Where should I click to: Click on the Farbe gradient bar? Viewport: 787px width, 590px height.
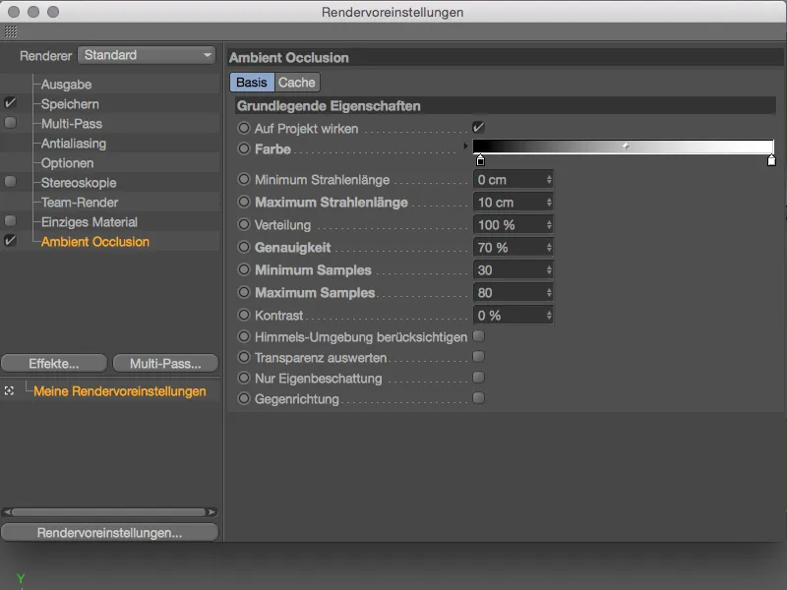[623, 146]
